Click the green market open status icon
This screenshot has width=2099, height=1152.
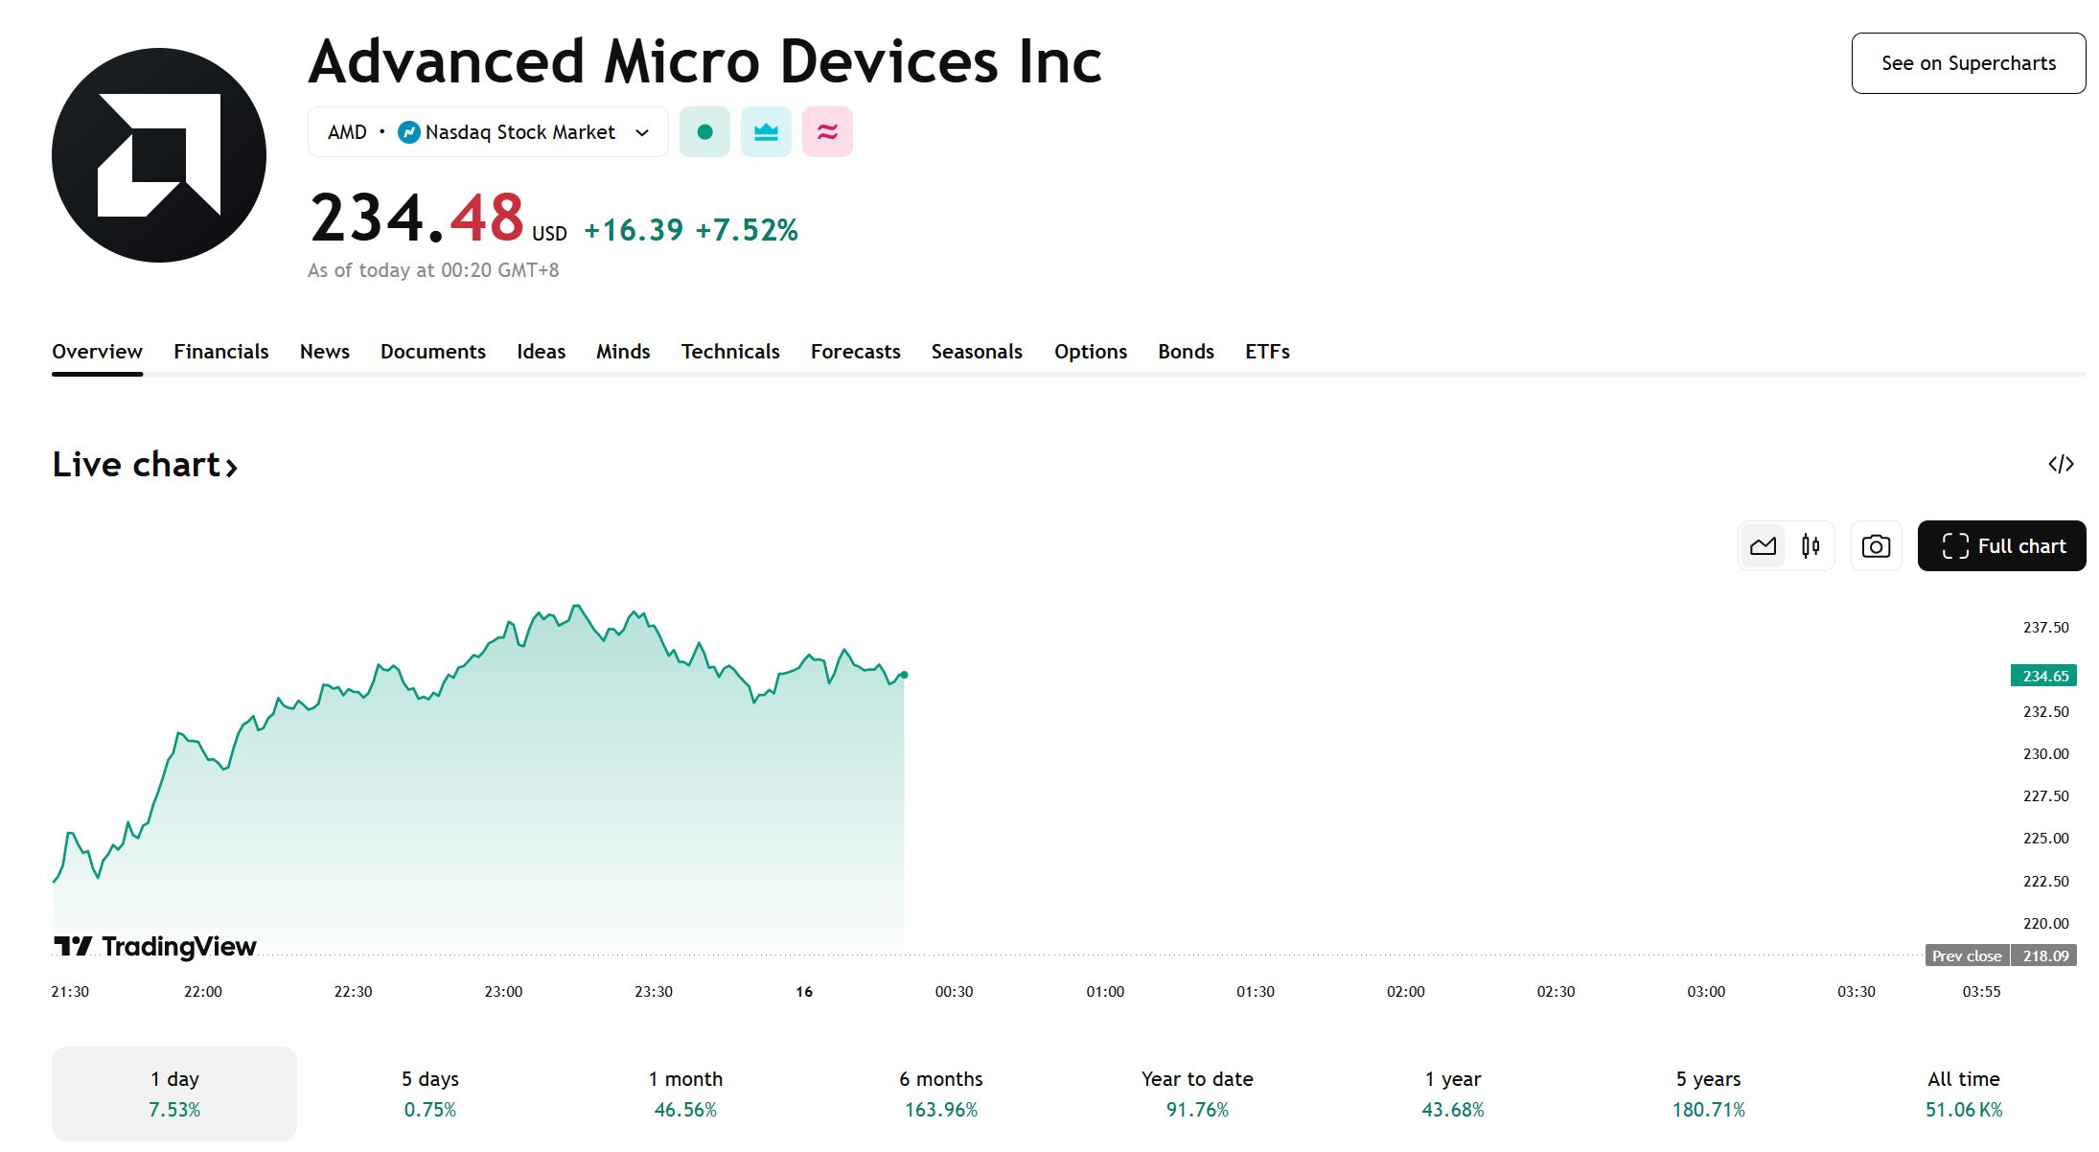click(x=704, y=132)
